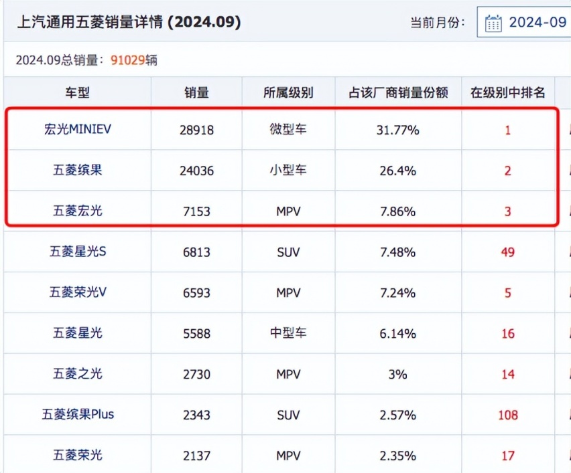Click the MPV cell in 五菱之光 row
This screenshot has width=571, height=473.
point(288,375)
